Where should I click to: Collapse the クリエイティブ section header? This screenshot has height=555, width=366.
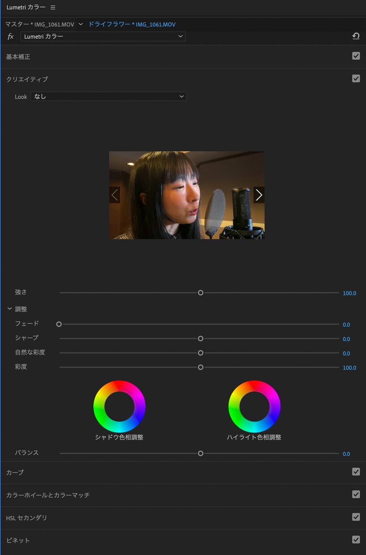(x=27, y=79)
